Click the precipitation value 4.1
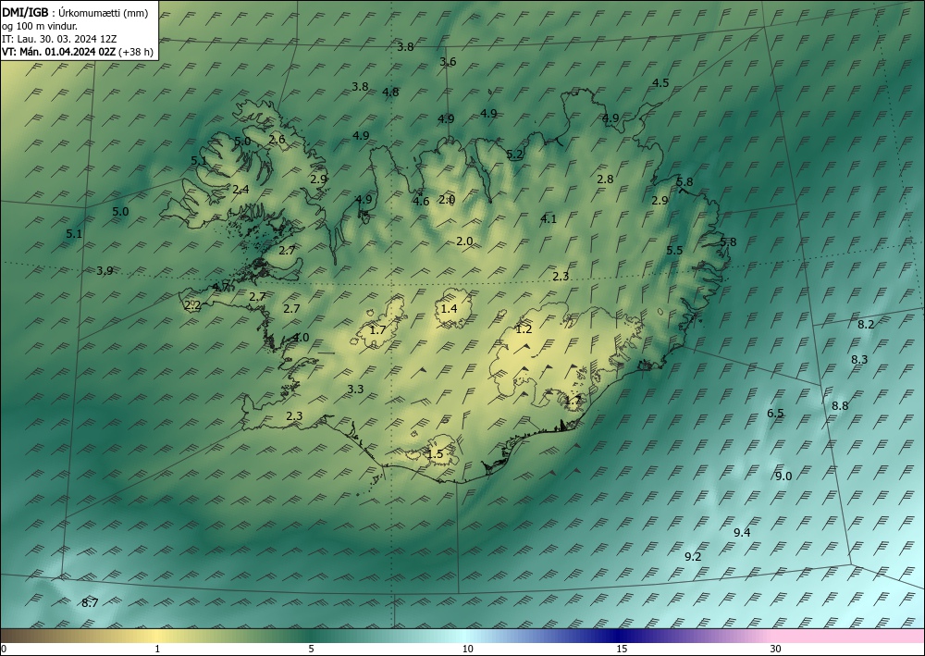Viewport: 925px width, 656px height. click(549, 219)
